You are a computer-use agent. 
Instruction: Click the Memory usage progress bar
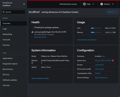96,32
